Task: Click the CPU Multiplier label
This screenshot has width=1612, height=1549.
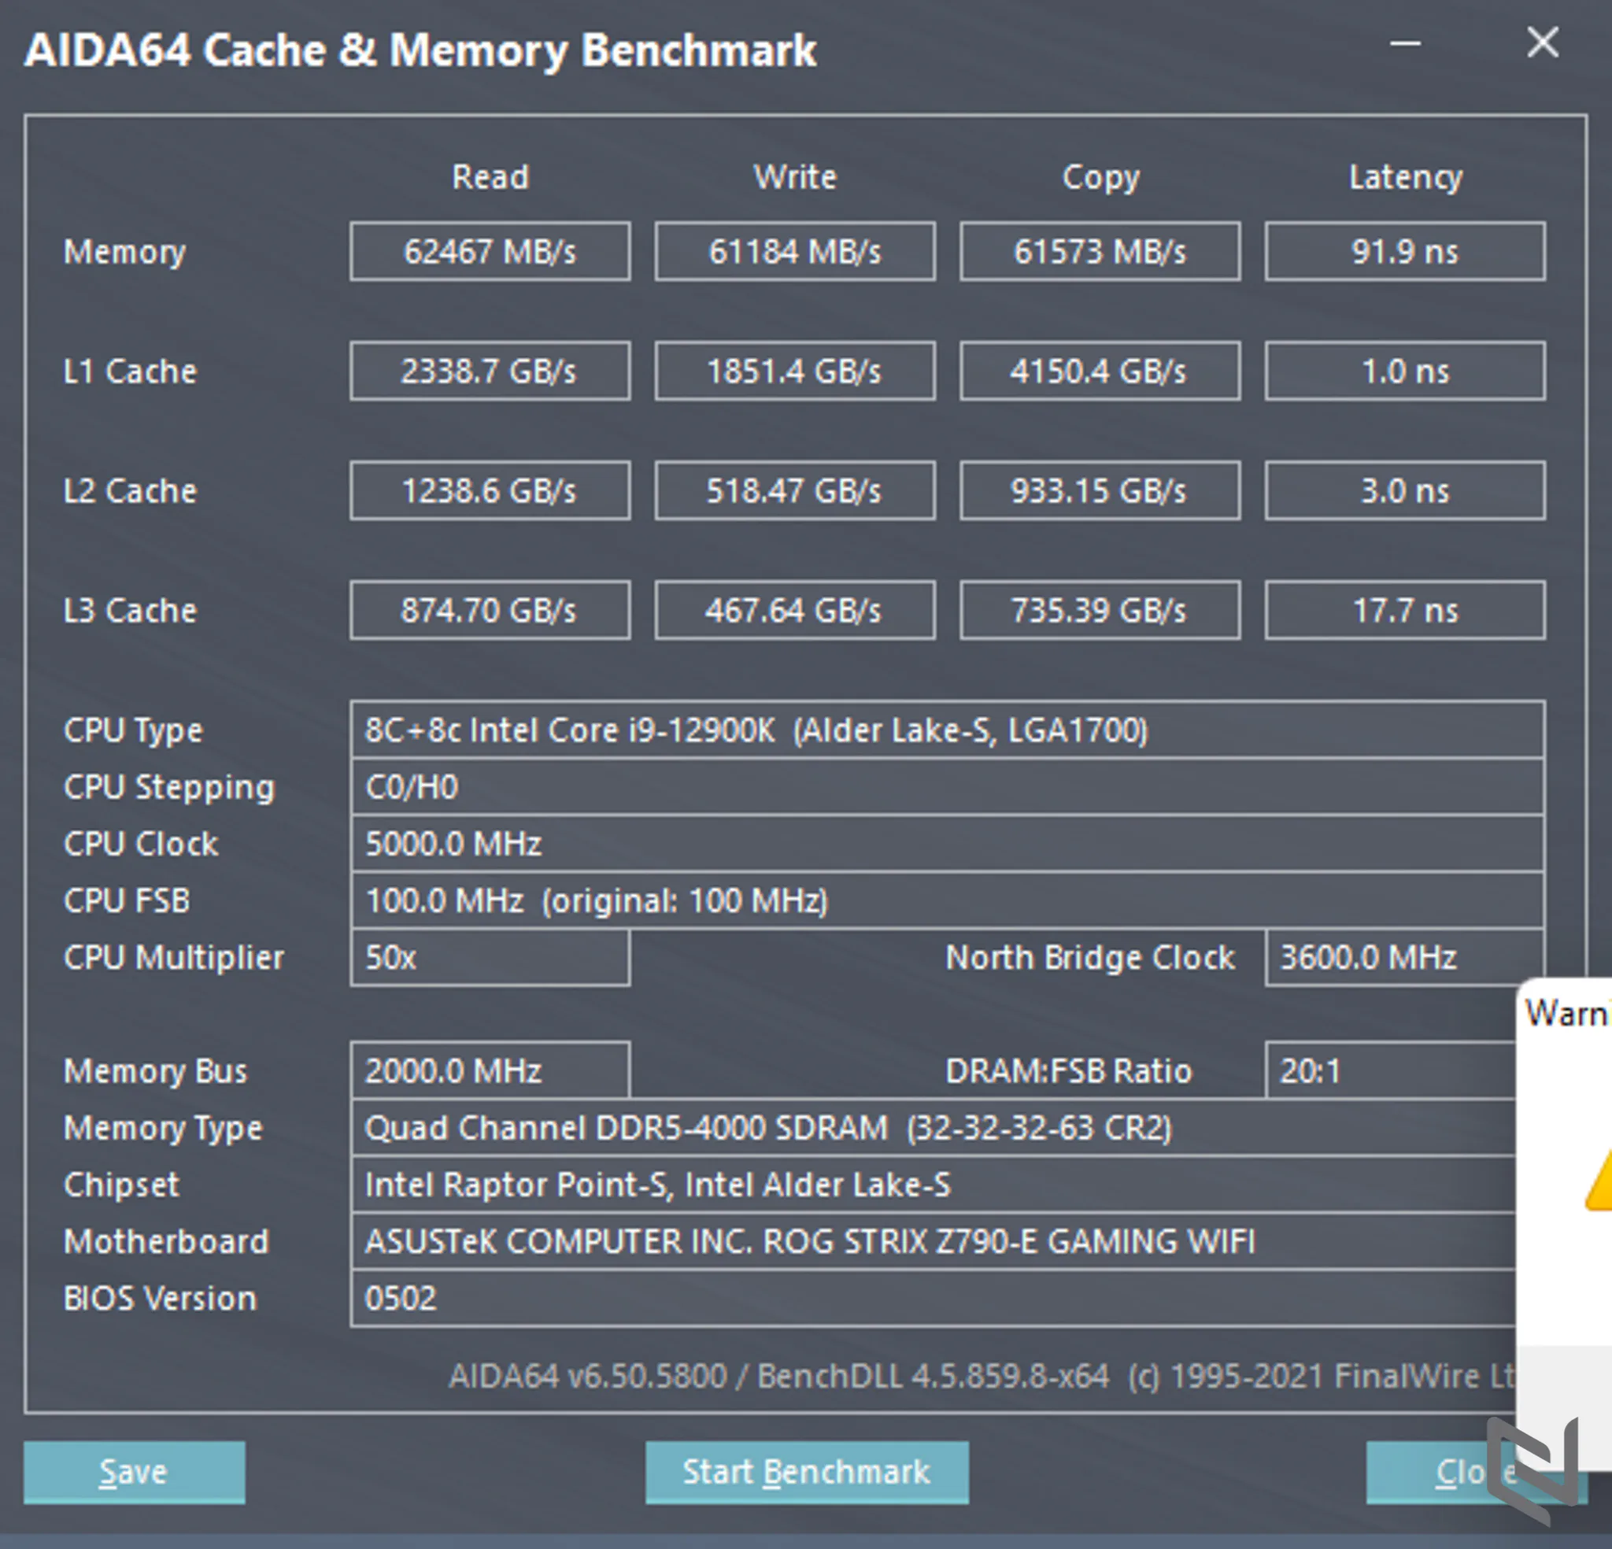Action: (173, 959)
